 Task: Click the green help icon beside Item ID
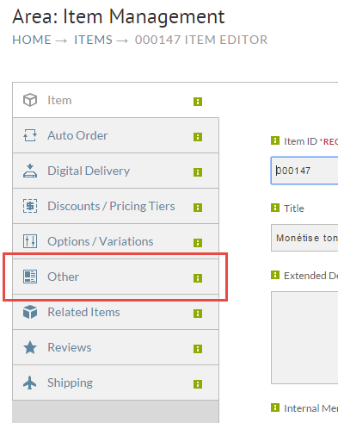[275, 140]
